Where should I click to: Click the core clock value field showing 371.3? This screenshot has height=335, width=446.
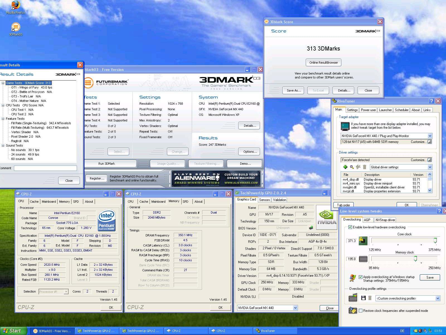pos(352,241)
